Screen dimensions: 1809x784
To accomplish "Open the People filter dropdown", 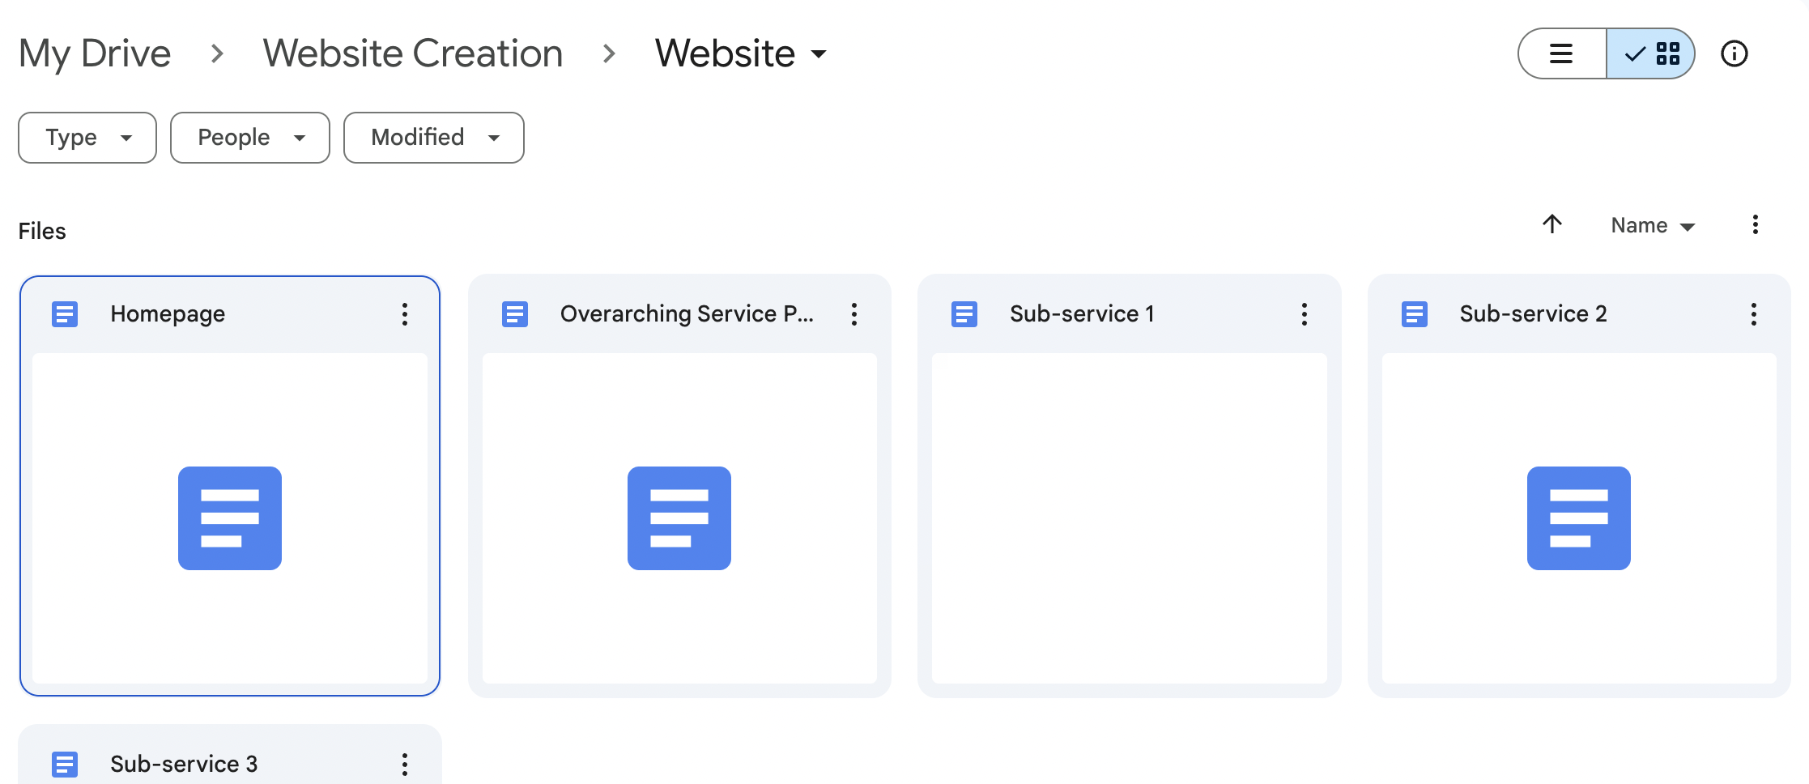I will [x=250, y=138].
